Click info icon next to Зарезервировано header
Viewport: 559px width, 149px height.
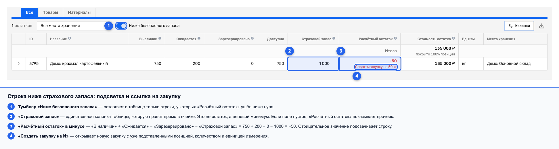252,38
